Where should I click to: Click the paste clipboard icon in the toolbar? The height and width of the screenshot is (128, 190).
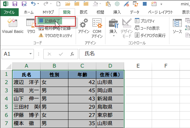(108, 4)
